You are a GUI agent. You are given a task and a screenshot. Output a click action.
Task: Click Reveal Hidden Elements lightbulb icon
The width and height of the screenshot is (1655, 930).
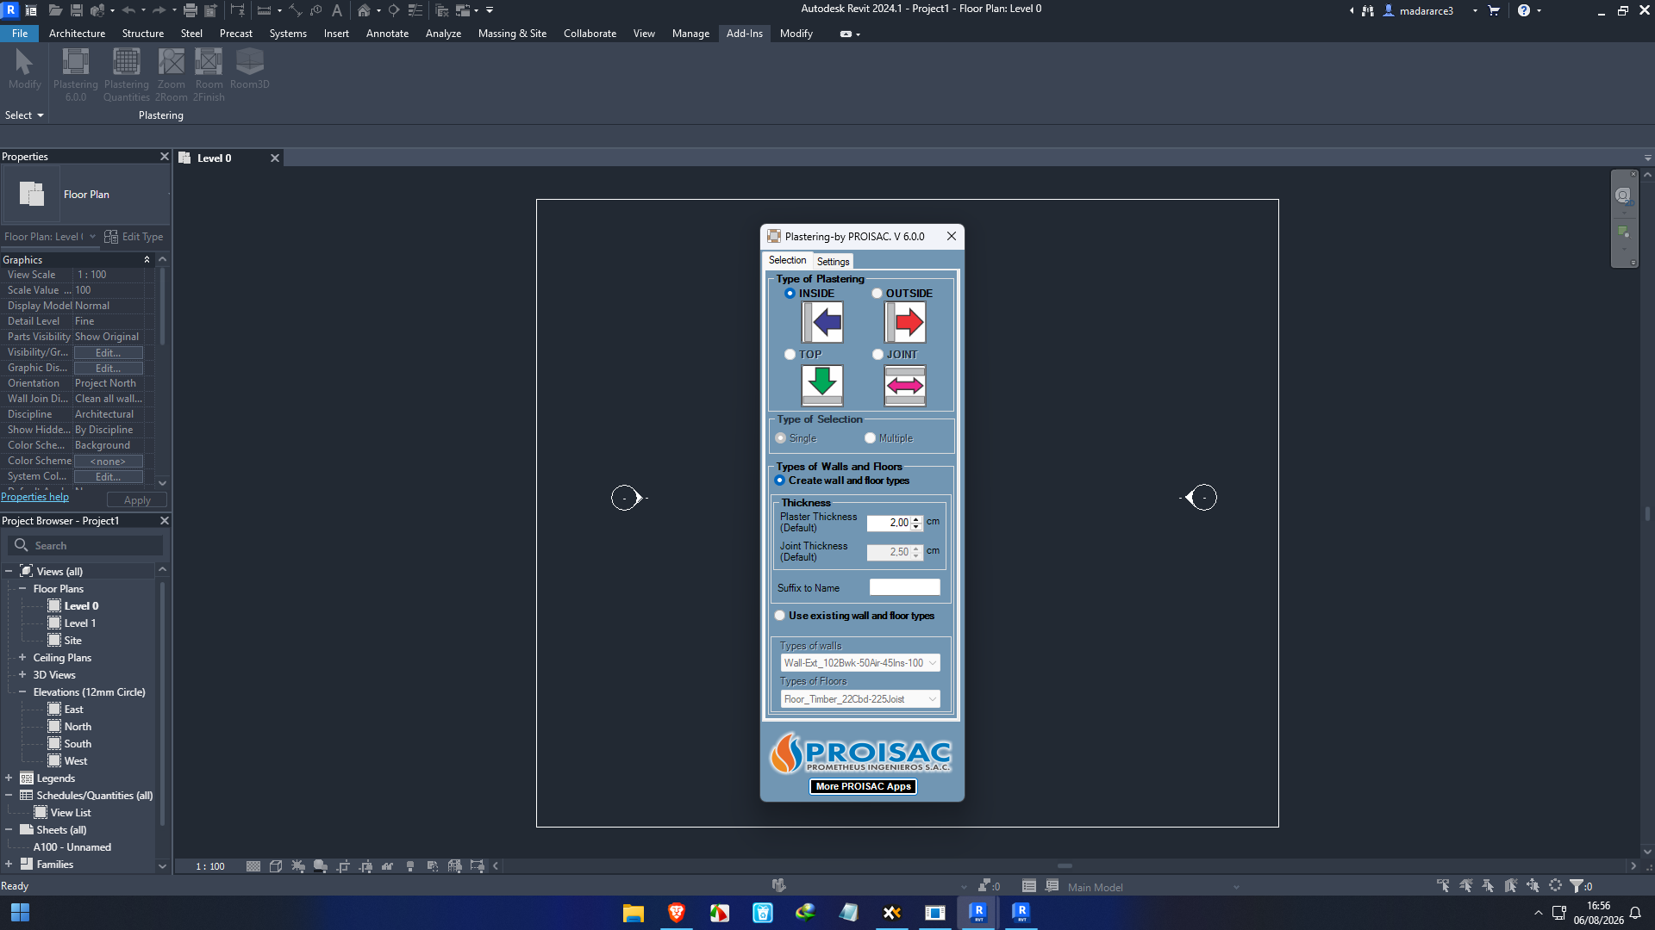coord(410,866)
